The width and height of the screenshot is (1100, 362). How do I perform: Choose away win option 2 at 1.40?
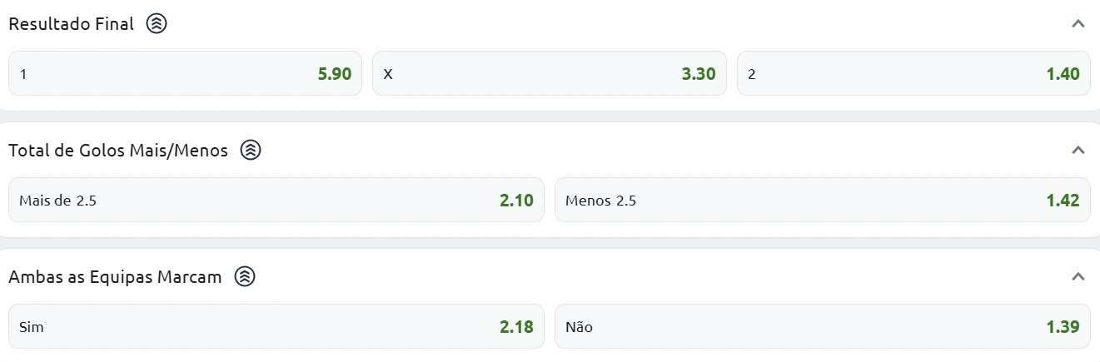913,74
